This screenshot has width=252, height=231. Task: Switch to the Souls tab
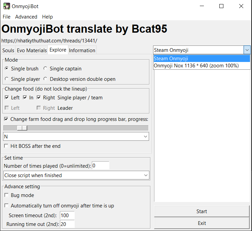[x=8, y=51]
